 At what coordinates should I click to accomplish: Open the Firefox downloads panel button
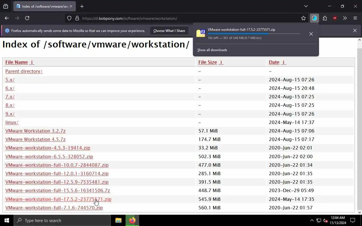tap(314, 18)
